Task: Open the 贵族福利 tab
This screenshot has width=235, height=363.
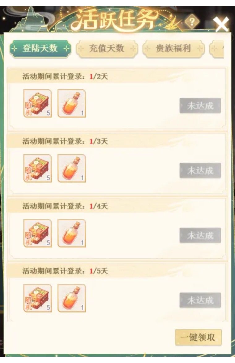Action: tap(173, 48)
